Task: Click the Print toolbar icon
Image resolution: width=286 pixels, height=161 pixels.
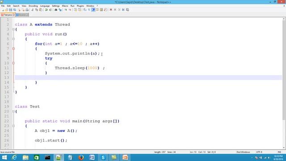Action: [27, 10]
